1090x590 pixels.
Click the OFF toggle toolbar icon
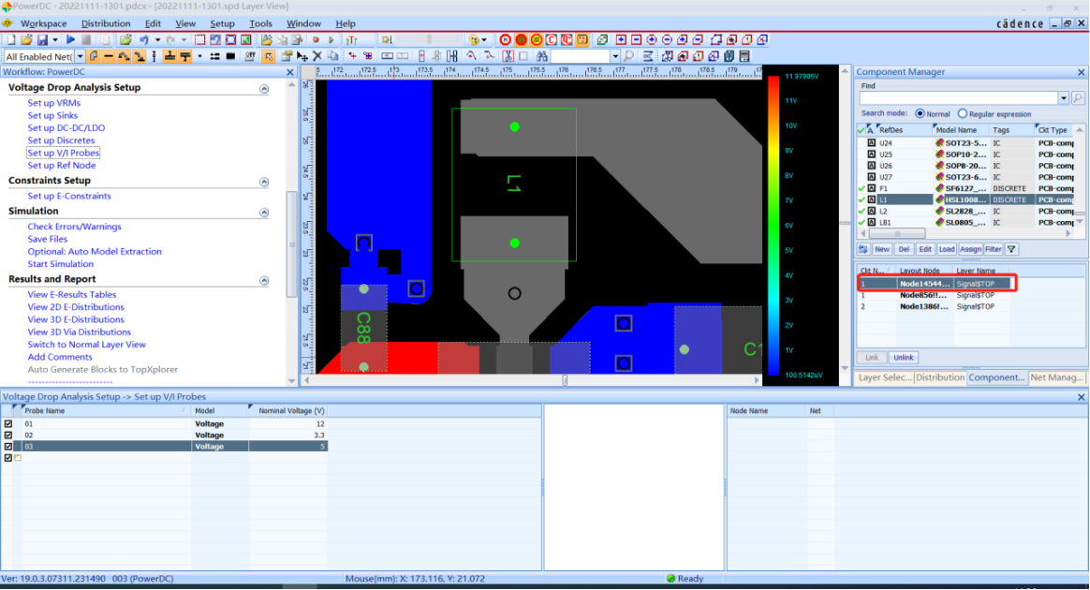250,56
